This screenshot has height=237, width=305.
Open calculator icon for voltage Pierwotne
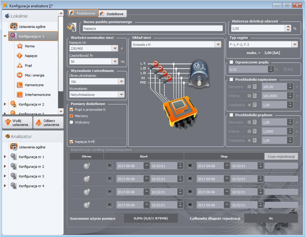click(255, 87)
